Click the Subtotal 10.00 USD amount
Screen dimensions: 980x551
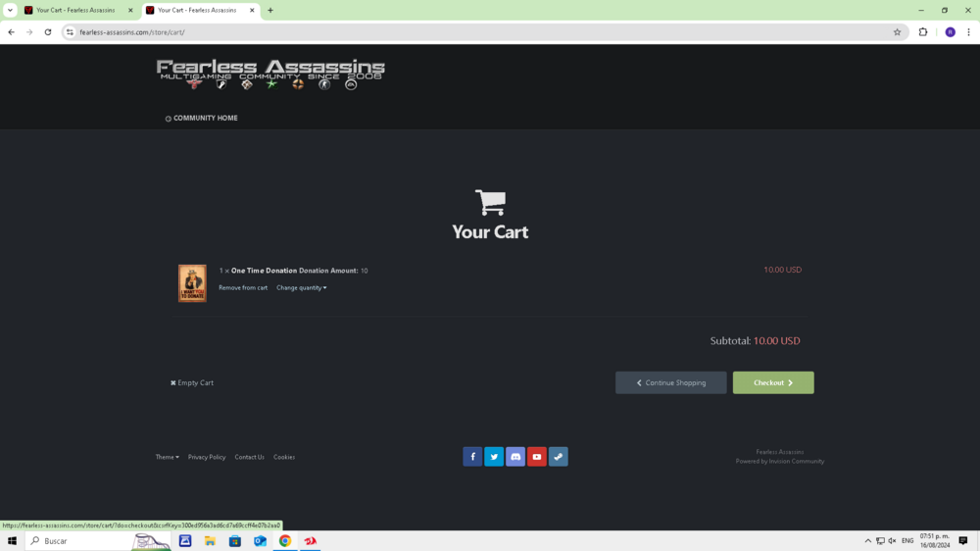tap(777, 341)
